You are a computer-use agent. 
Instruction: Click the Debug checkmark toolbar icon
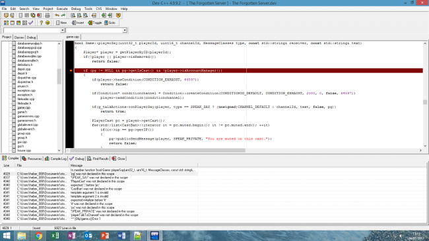pyautogui.click(x=30, y=22)
